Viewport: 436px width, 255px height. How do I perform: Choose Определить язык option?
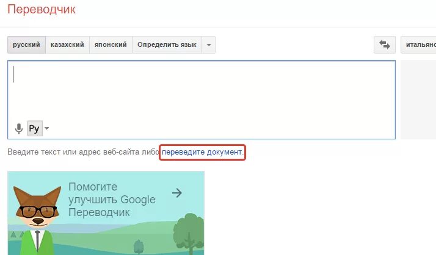[x=167, y=44]
